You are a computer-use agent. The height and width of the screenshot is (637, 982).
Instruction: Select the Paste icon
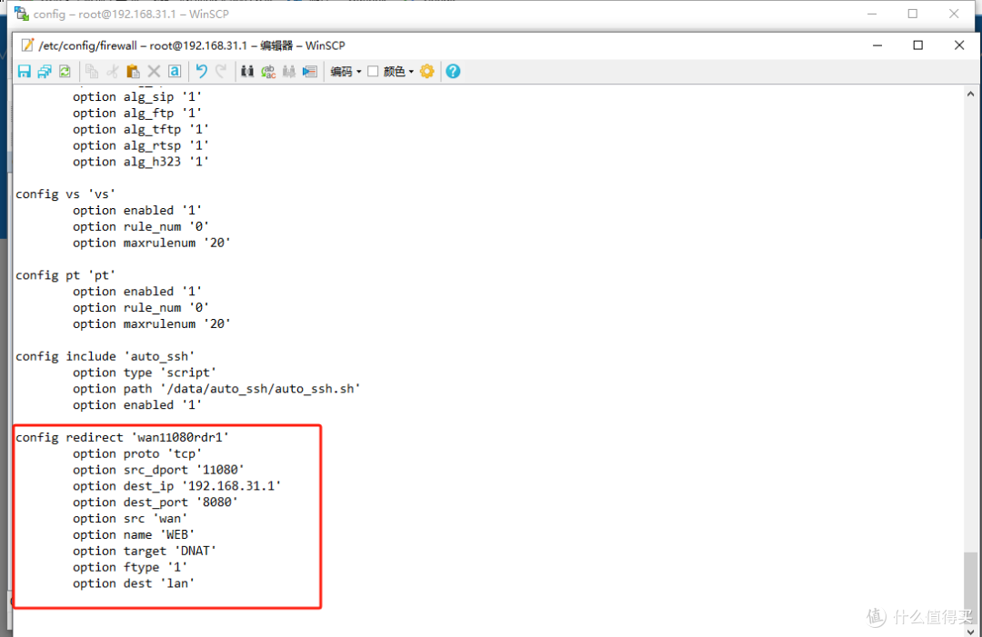[134, 71]
